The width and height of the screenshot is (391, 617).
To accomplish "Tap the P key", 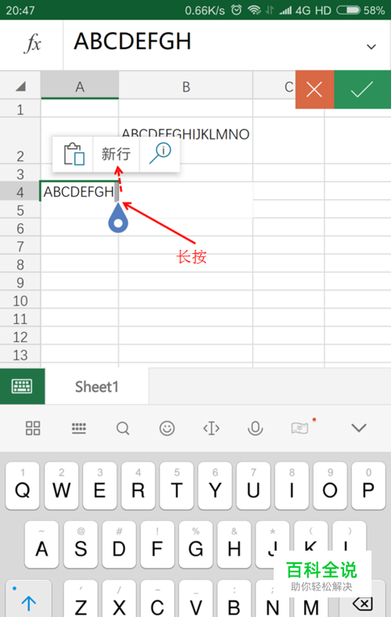I will 368,486.
